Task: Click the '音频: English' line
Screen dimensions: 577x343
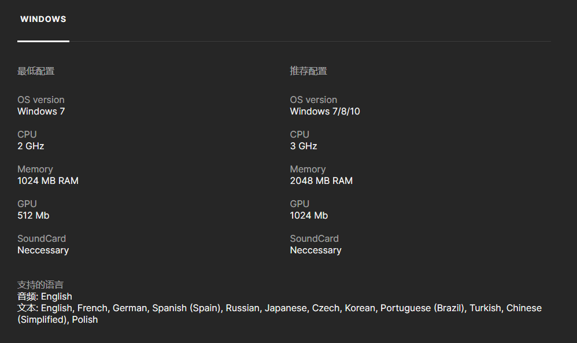Action: [45, 297]
